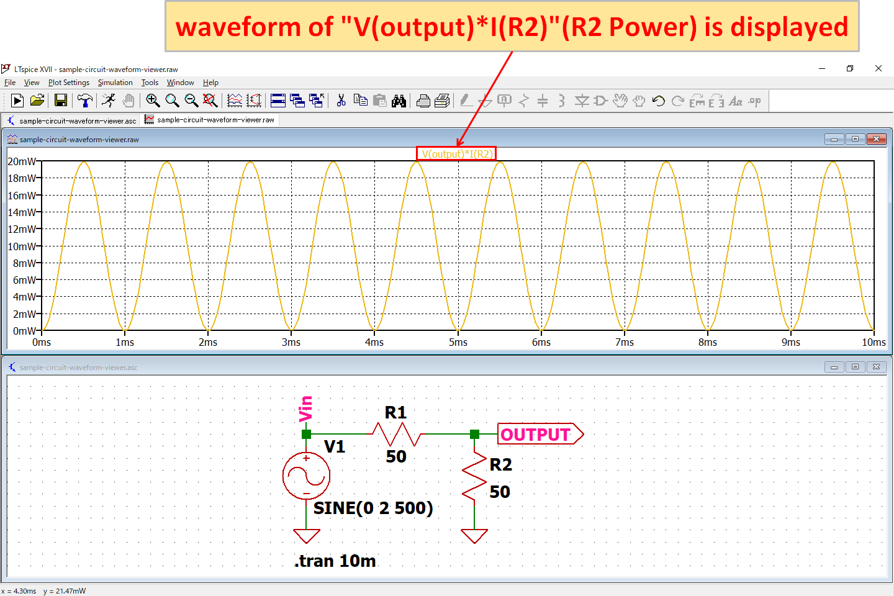The width and height of the screenshot is (894, 596).
Task: Select the net Label tool
Action: click(503, 100)
